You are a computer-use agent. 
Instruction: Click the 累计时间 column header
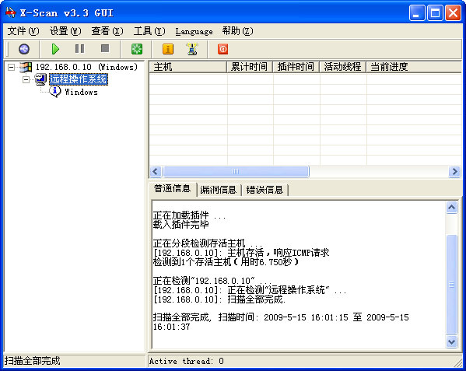(x=250, y=67)
